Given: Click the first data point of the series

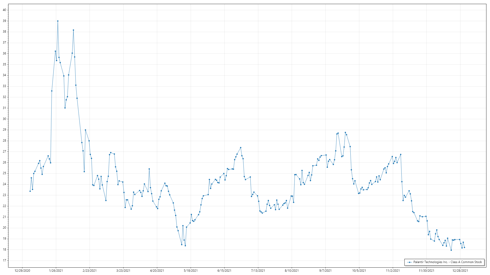Looking at the screenshot, I should 30,191.
